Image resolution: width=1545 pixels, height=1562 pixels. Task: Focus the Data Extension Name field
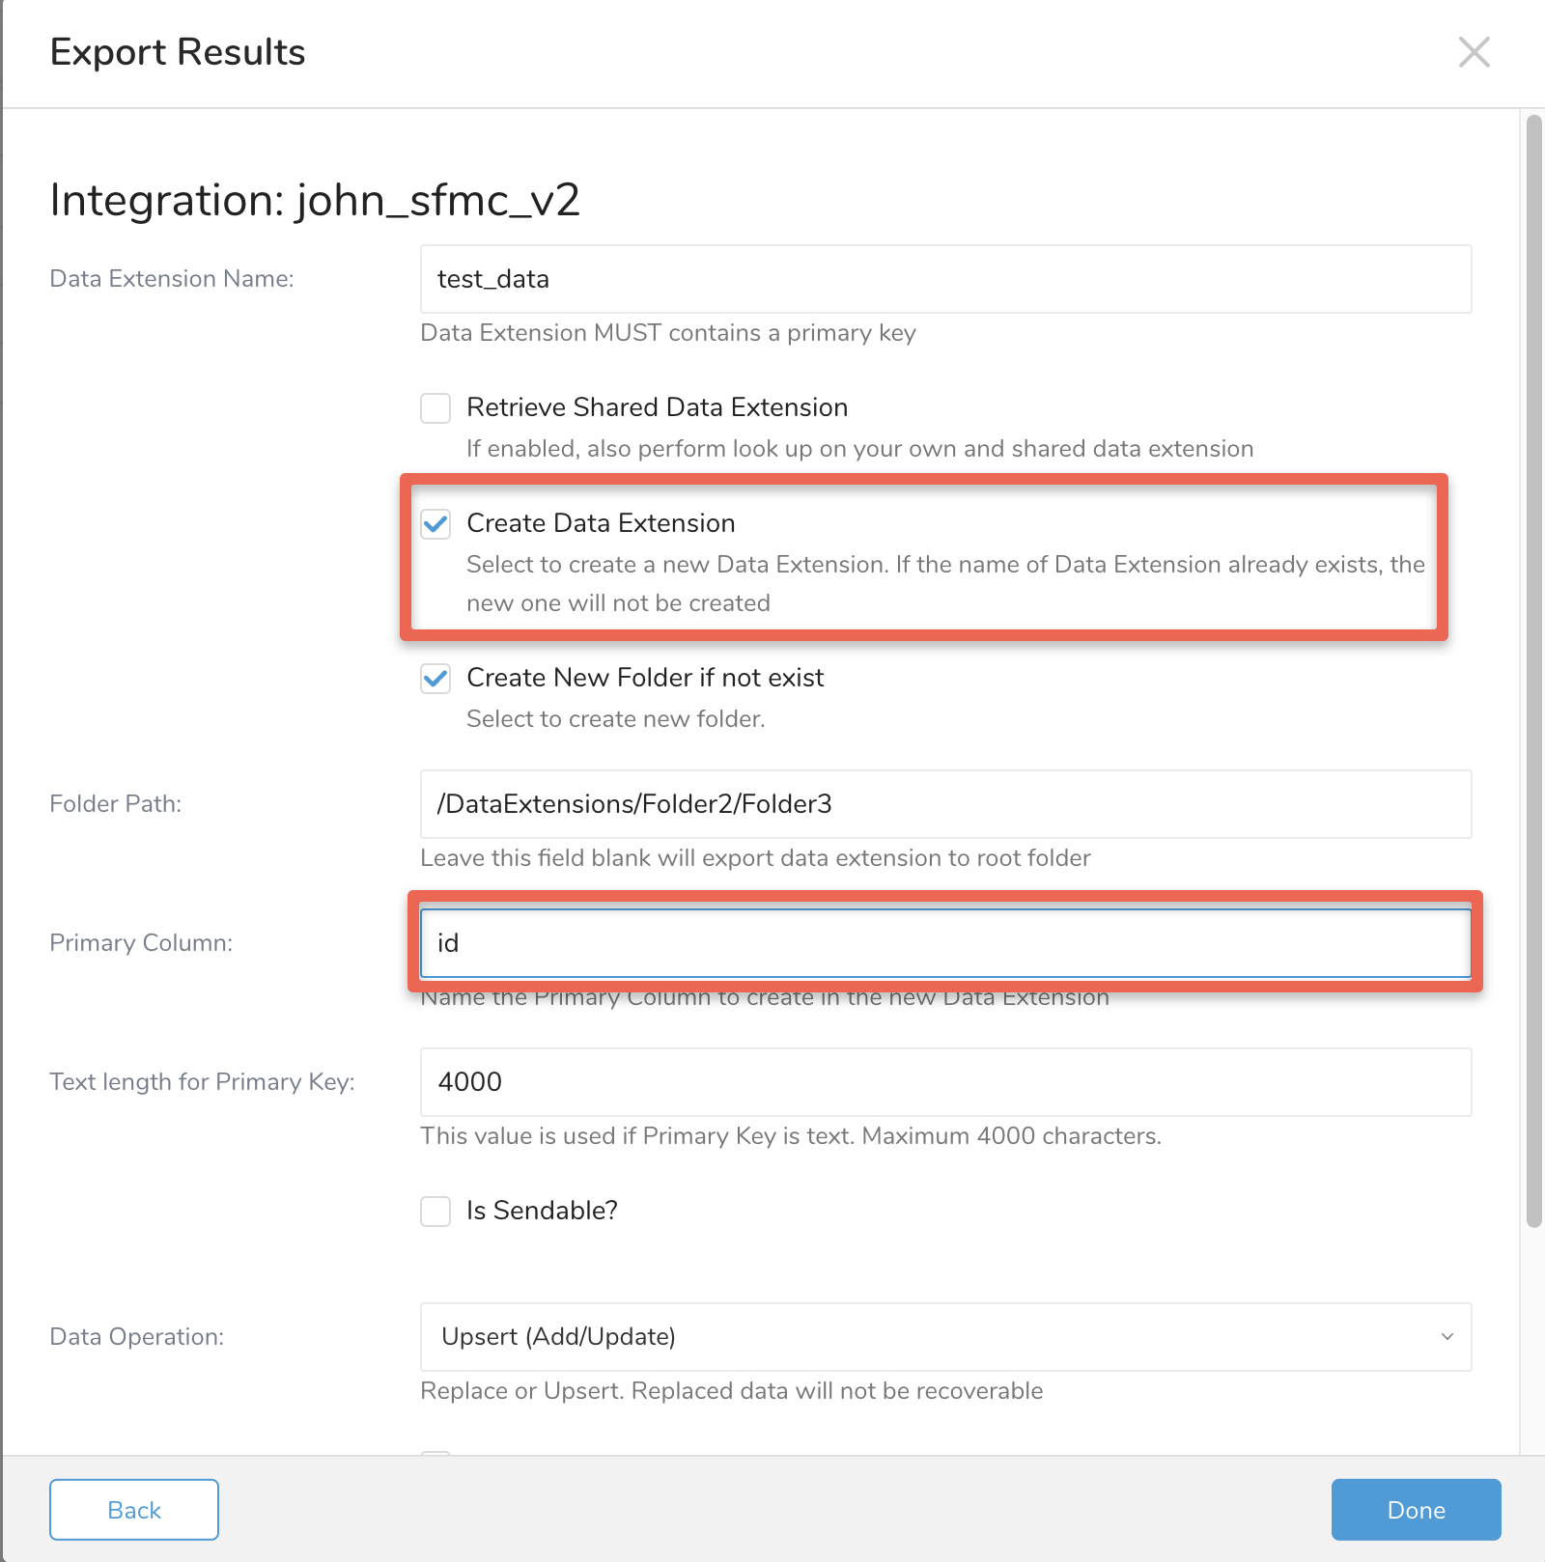tap(944, 279)
